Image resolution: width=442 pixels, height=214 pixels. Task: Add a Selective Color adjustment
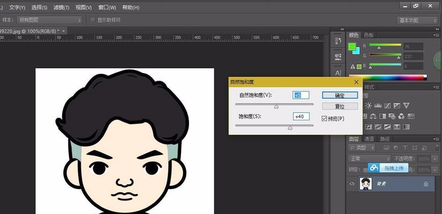pyautogui.click(x=396, y=127)
